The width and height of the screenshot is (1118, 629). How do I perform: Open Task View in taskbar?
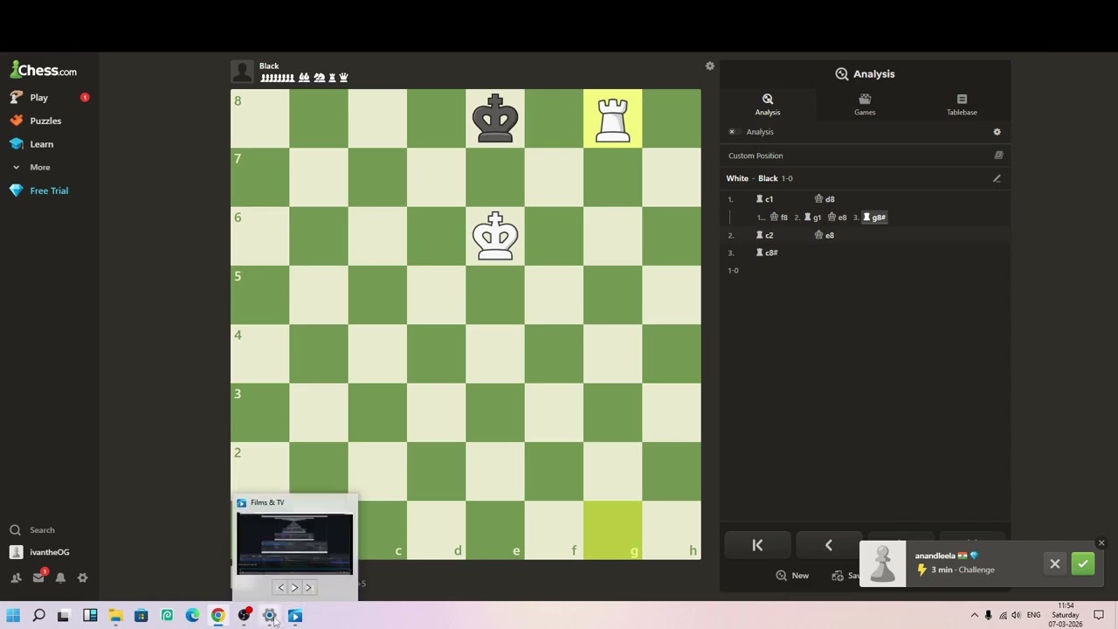[x=64, y=616]
